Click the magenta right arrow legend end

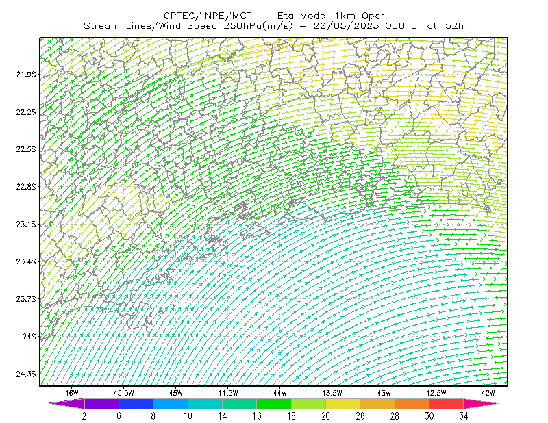(481, 403)
